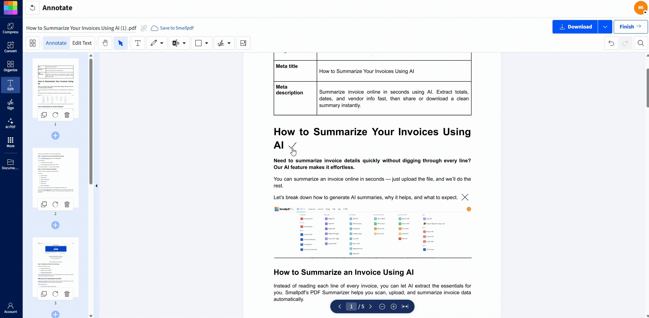Viewport: 649px width, 318px height.
Task: Zoom out using the minus control
Action: [x=382, y=306]
